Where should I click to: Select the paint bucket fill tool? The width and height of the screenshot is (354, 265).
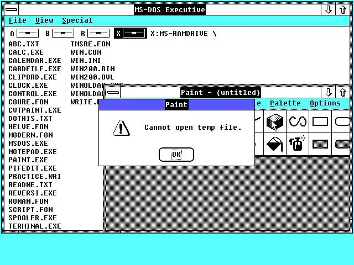275,144
